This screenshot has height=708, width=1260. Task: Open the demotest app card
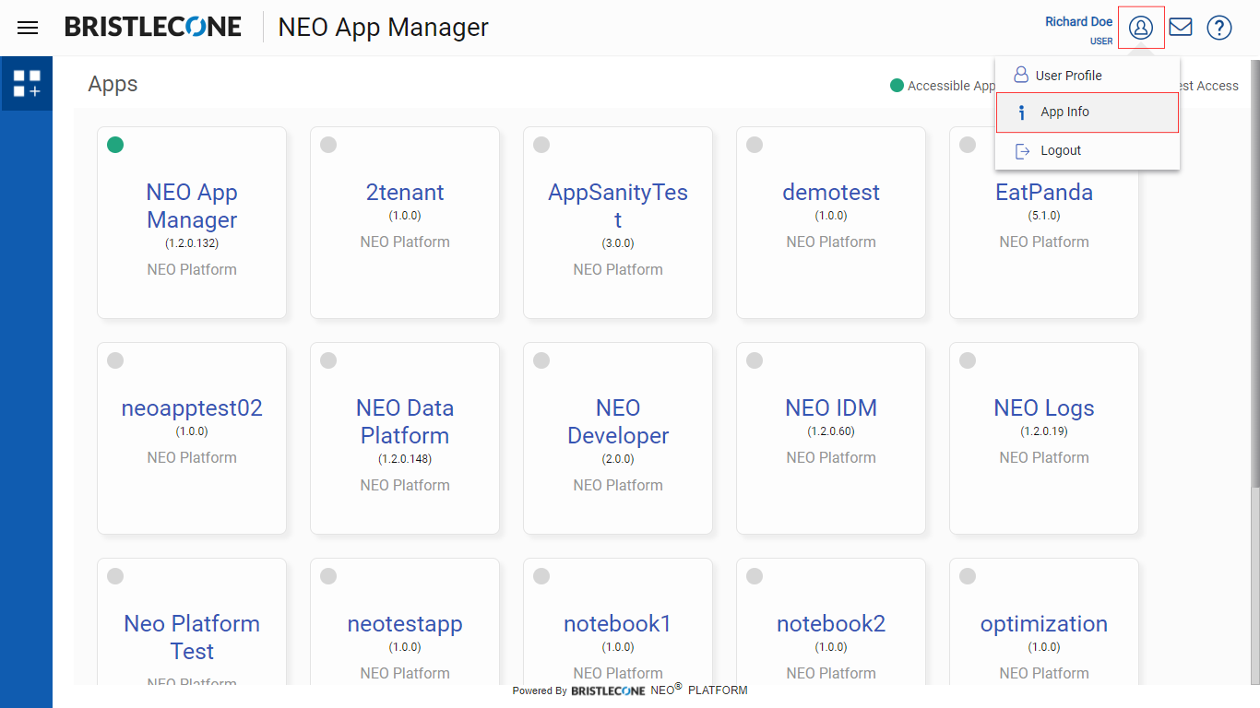(831, 222)
